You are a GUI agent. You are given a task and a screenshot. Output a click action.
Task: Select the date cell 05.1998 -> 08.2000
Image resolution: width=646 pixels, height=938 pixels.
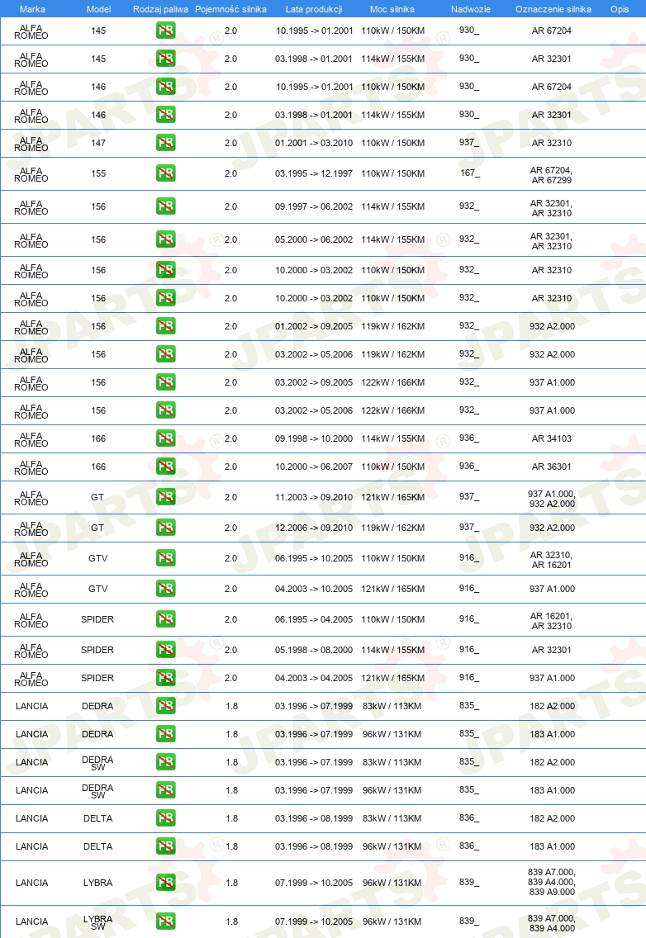314,650
